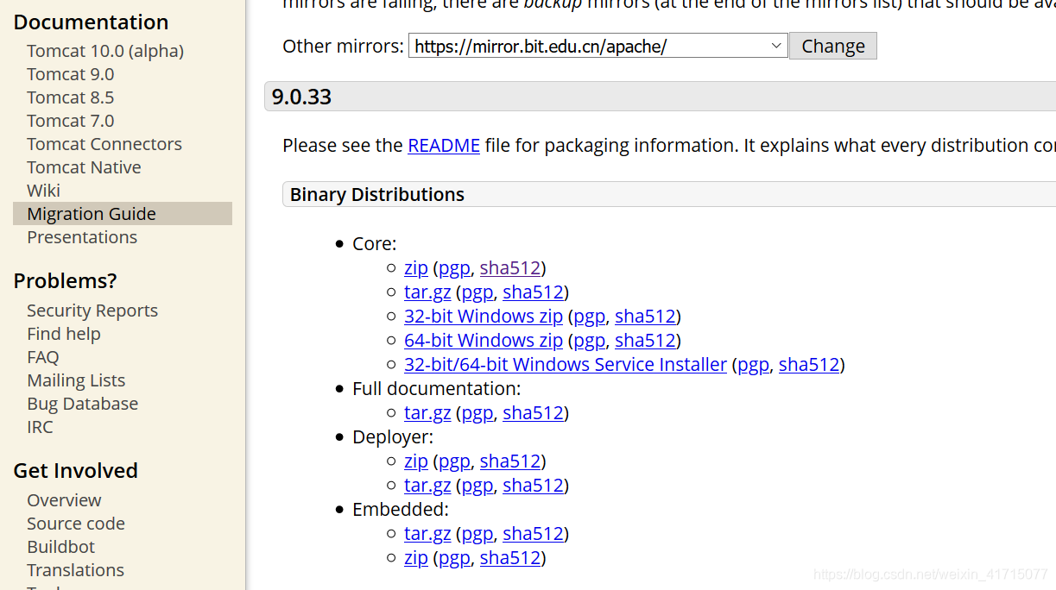Download Deployer tar.gz
The height and width of the screenshot is (590, 1056).
427,486
